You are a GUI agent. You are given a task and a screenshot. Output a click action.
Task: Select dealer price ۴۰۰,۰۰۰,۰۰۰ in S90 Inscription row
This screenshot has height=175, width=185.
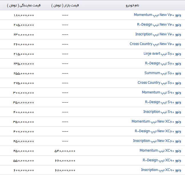(x=24, y=112)
